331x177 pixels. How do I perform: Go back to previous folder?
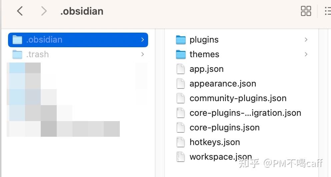coord(20,11)
